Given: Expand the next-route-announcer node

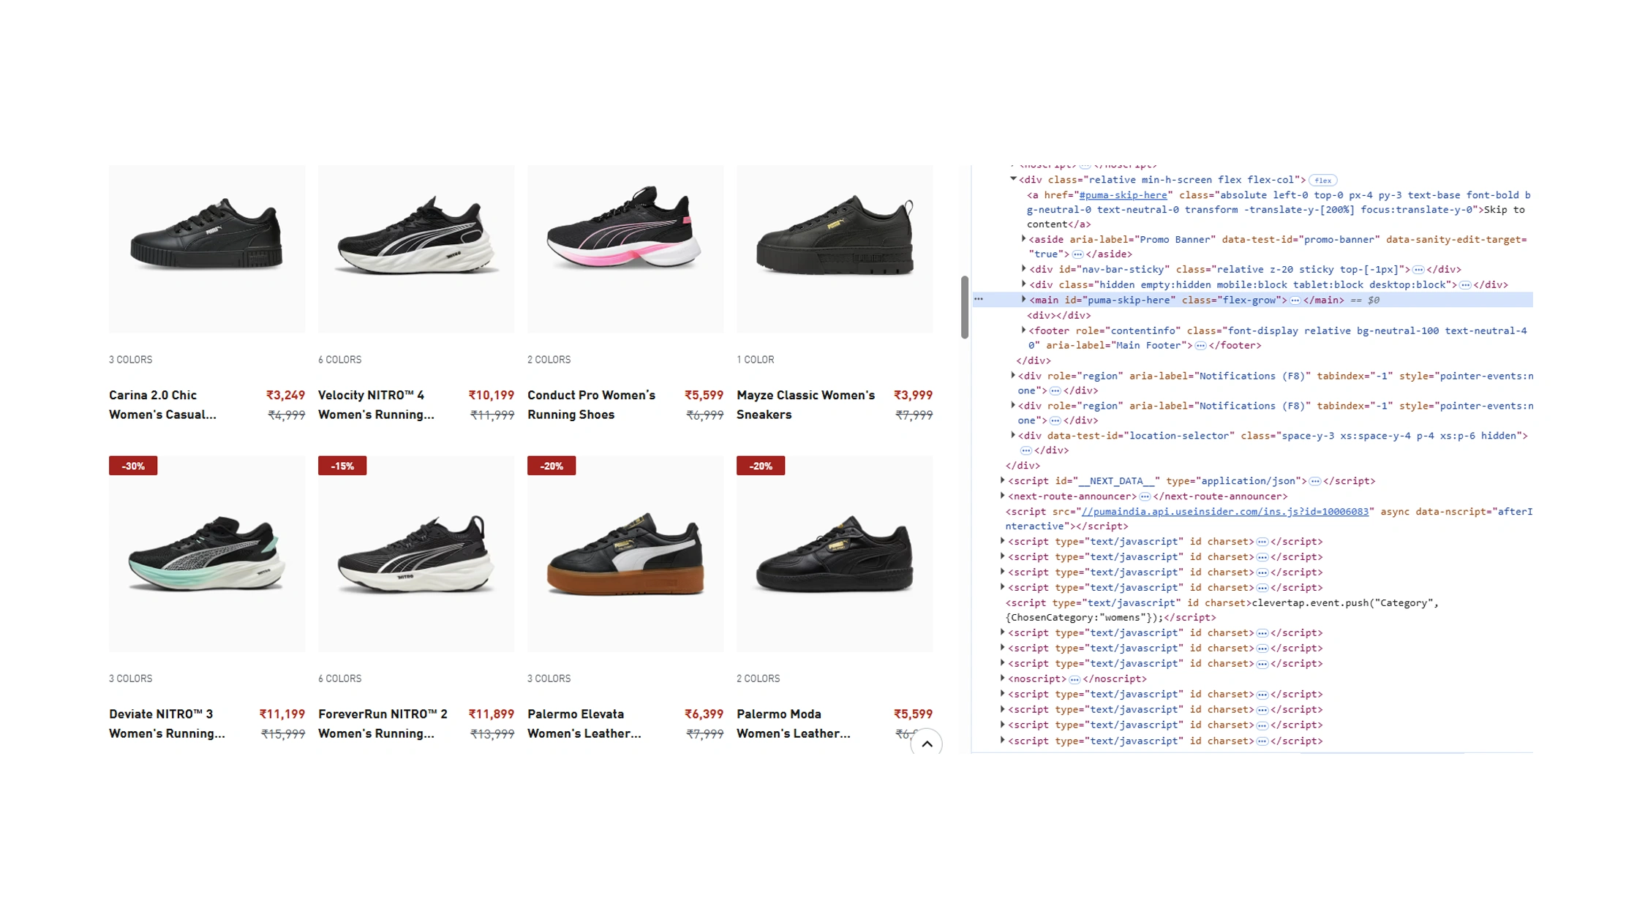Looking at the screenshot, I should pos(1003,496).
